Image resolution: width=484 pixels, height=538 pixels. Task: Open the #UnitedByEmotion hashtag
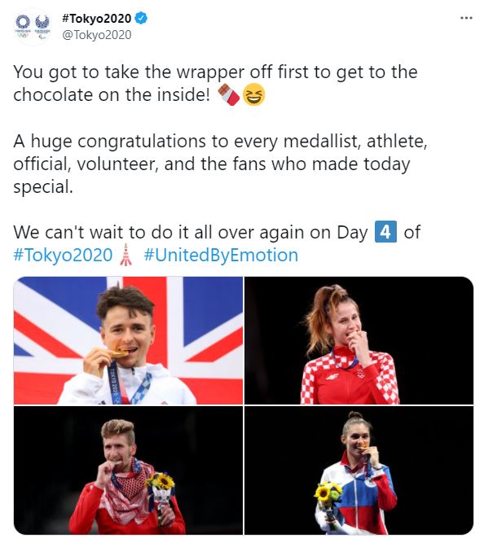221,255
